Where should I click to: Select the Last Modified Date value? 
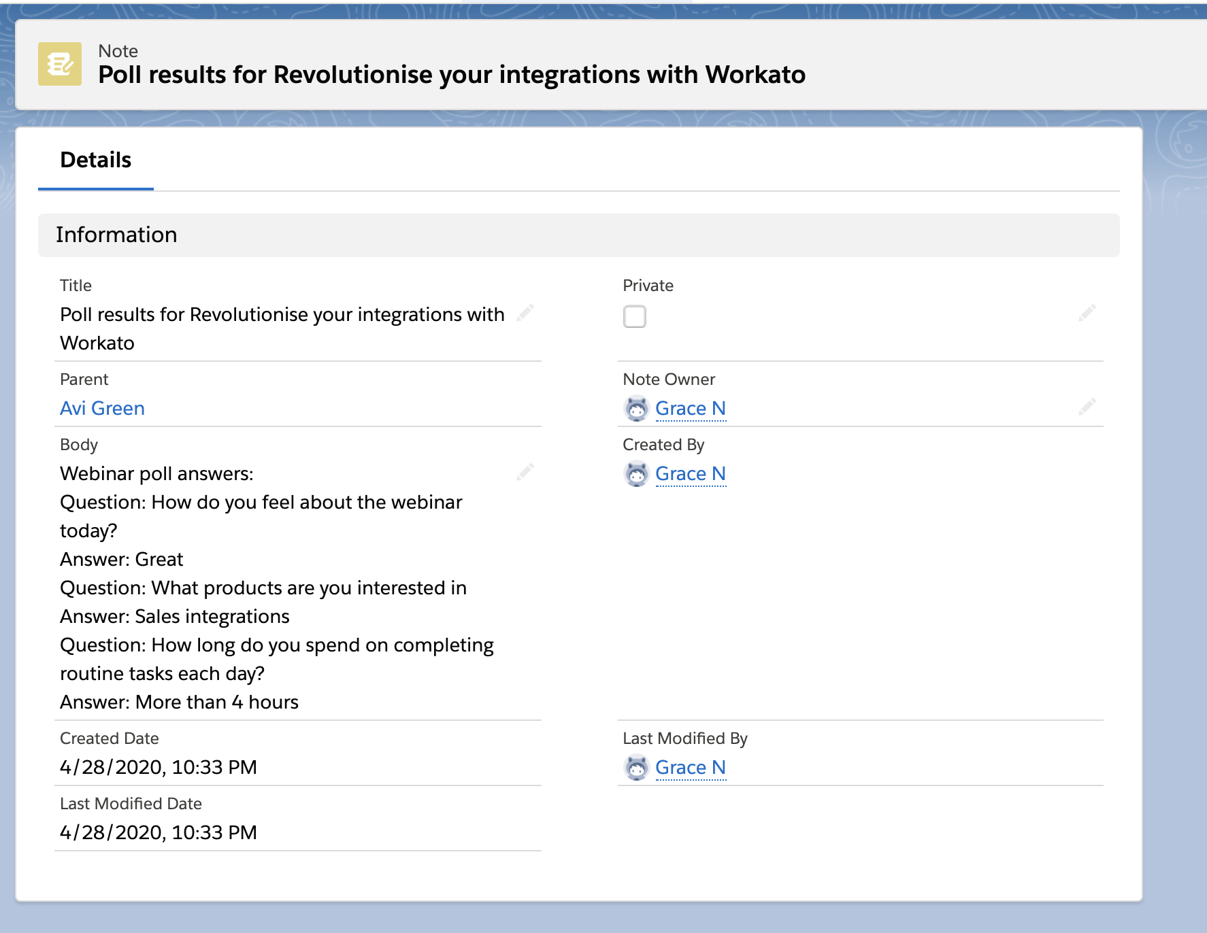point(158,832)
